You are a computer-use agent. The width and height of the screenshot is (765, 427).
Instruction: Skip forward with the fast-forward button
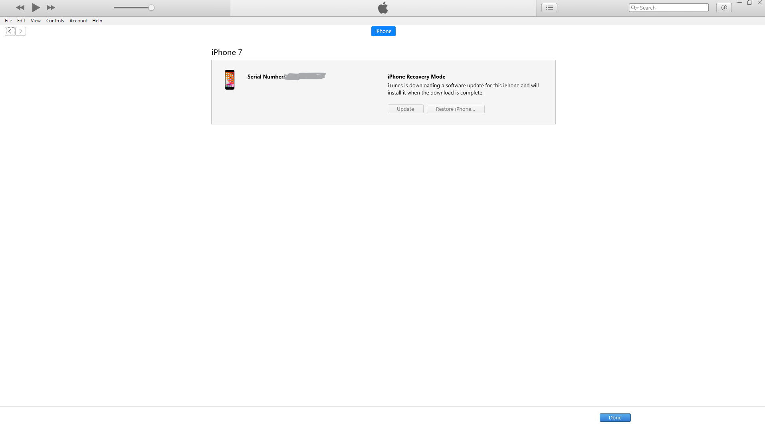51,8
